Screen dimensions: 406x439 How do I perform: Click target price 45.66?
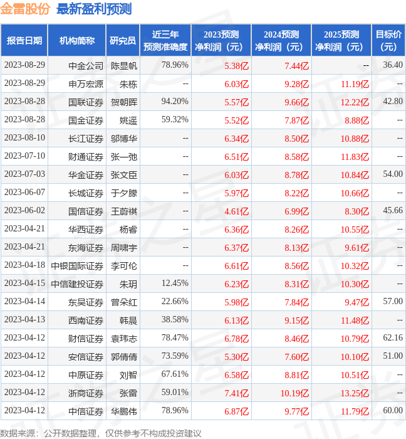pos(393,211)
